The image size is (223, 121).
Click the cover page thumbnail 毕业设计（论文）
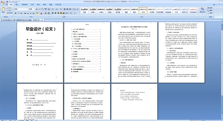click(40, 52)
